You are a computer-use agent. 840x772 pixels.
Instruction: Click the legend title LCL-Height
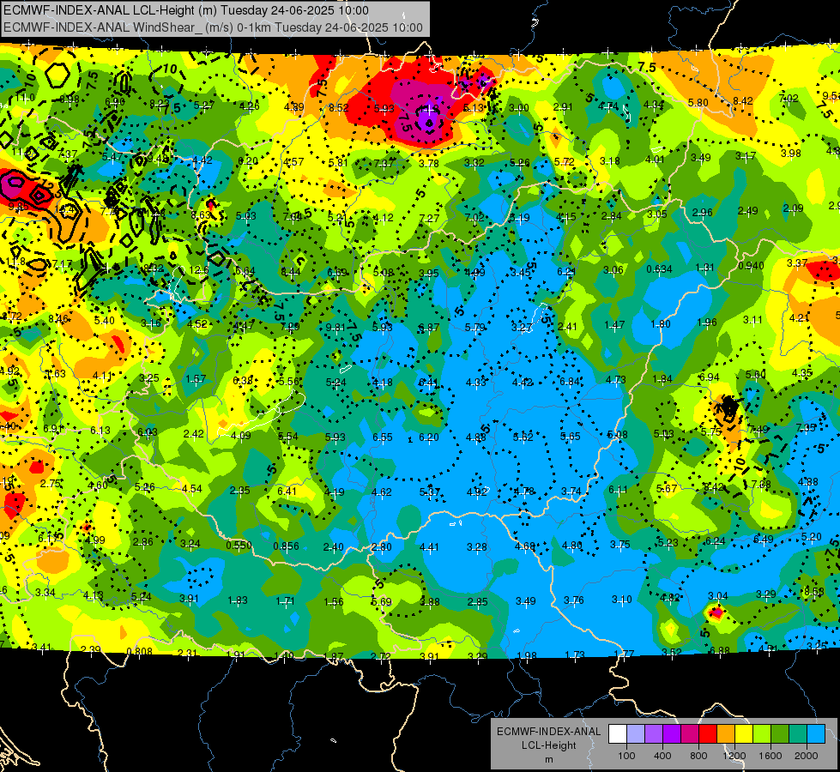pos(548,745)
